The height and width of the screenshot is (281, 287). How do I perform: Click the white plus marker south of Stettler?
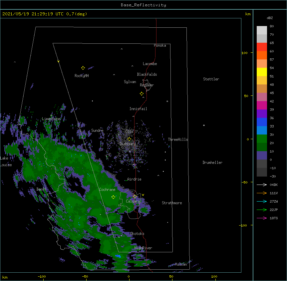click(204, 125)
